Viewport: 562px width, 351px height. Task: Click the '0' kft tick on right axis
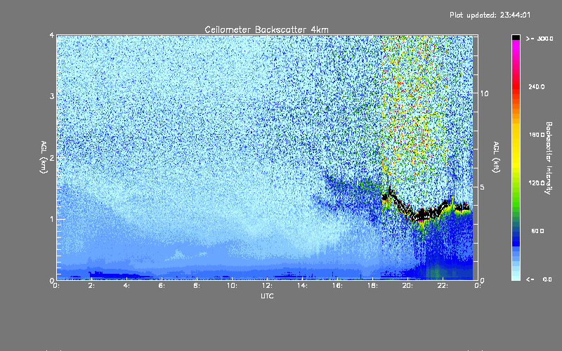[483, 280]
